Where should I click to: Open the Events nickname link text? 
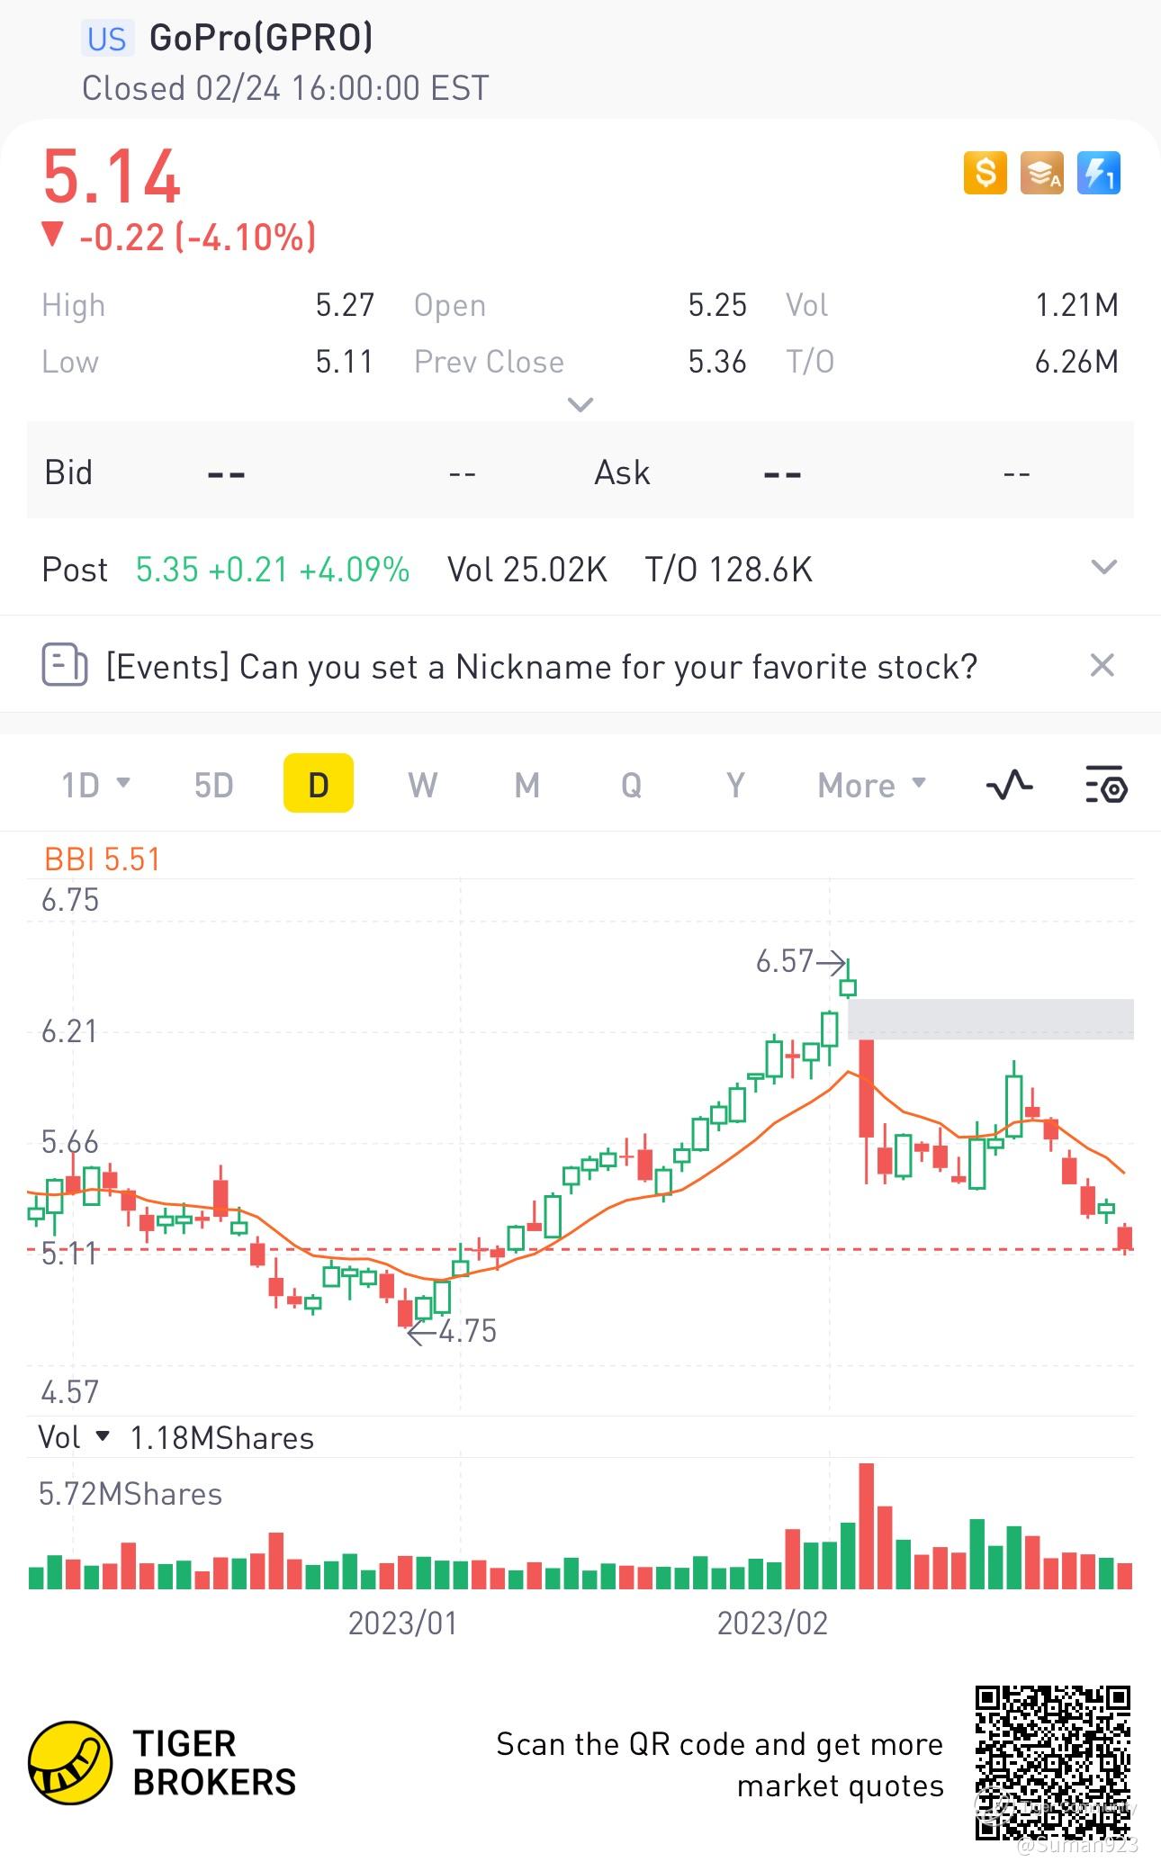(x=542, y=667)
